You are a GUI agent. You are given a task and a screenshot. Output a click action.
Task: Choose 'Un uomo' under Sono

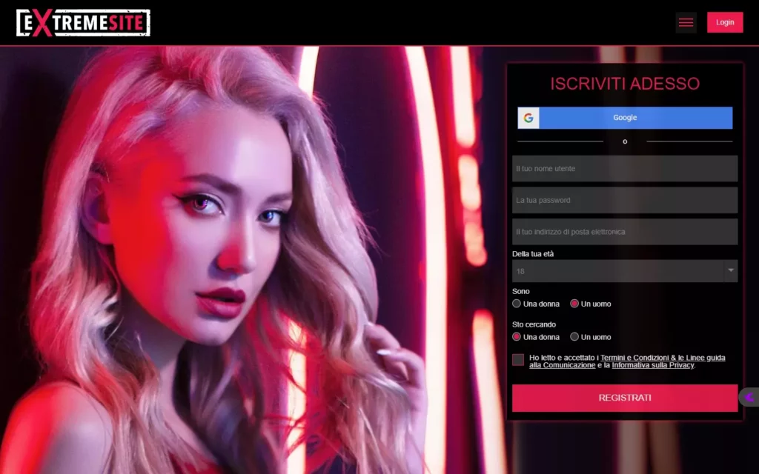[x=574, y=304]
